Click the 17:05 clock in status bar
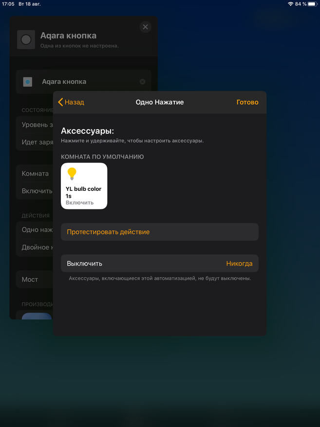The width and height of the screenshot is (320, 427). pos(8,4)
